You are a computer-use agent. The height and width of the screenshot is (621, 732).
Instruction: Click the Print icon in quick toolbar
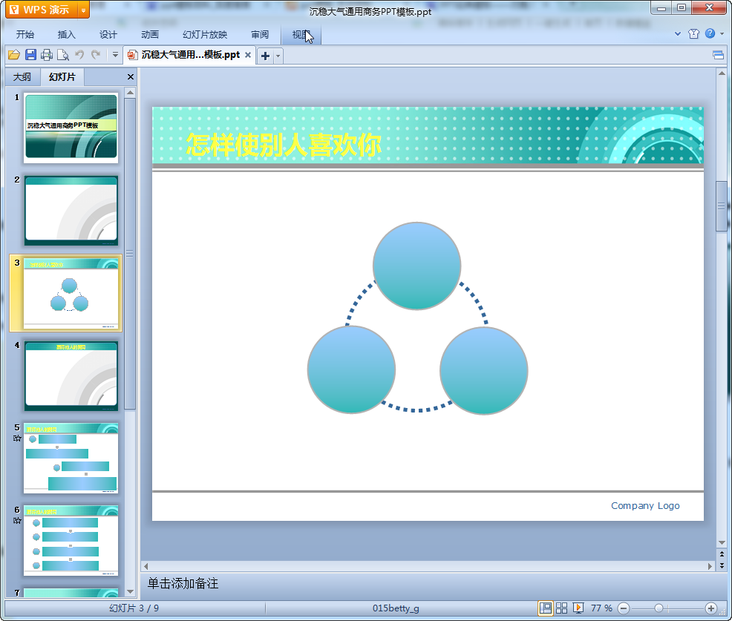(x=47, y=55)
